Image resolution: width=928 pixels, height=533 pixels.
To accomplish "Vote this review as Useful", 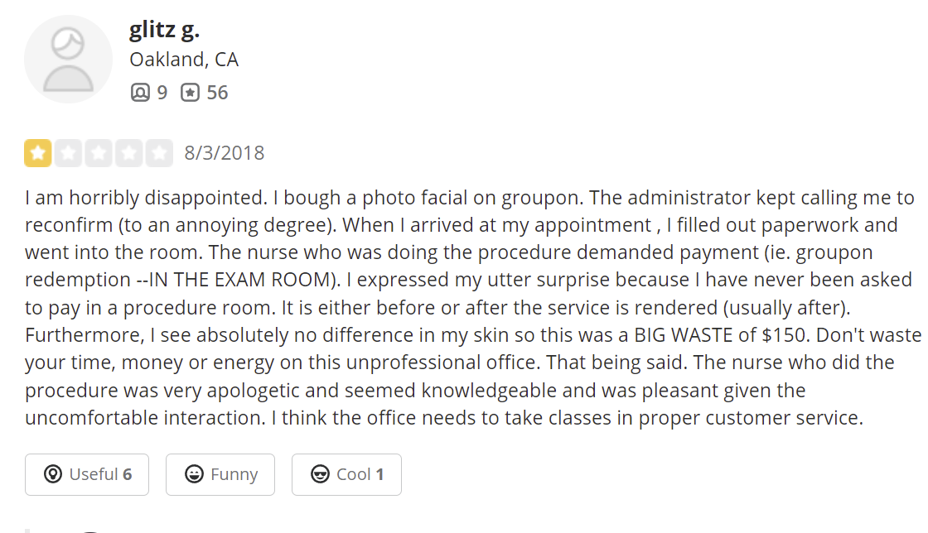I will [x=87, y=474].
